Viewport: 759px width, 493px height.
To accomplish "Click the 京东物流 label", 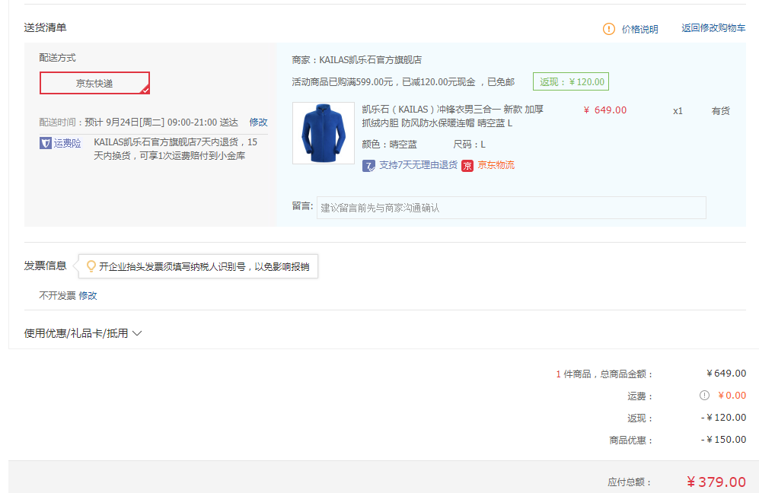I will (496, 165).
